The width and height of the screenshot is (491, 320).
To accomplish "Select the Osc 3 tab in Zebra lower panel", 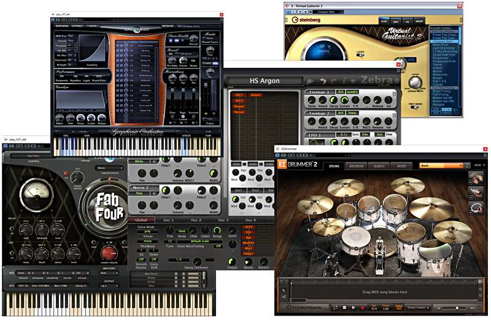I will pos(223,220).
